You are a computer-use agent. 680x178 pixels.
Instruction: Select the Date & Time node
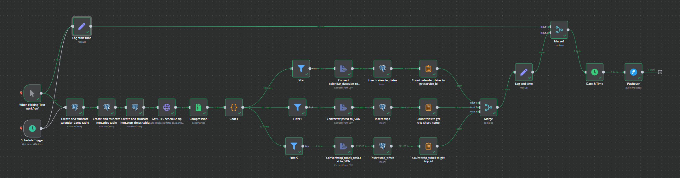click(x=594, y=72)
